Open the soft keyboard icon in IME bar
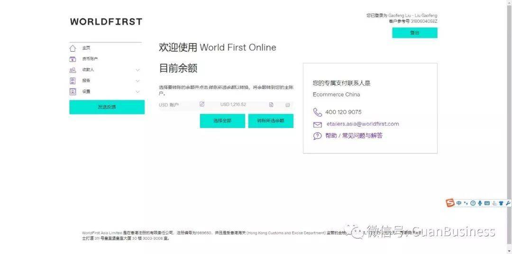Viewport: 512px width, 254px height. [487, 203]
